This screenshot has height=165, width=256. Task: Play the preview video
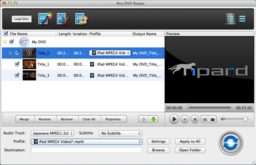point(174,119)
